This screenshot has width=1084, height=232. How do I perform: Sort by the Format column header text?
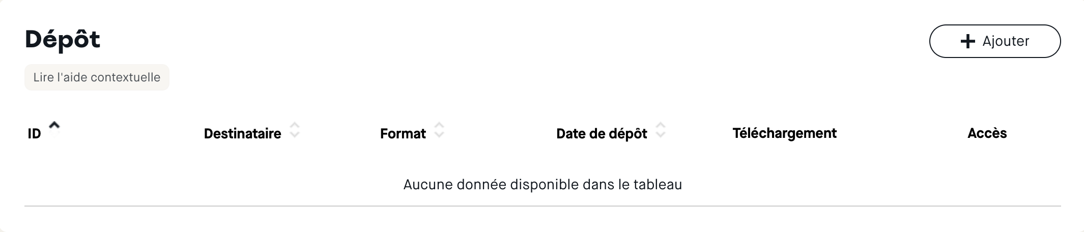pyautogui.click(x=403, y=134)
